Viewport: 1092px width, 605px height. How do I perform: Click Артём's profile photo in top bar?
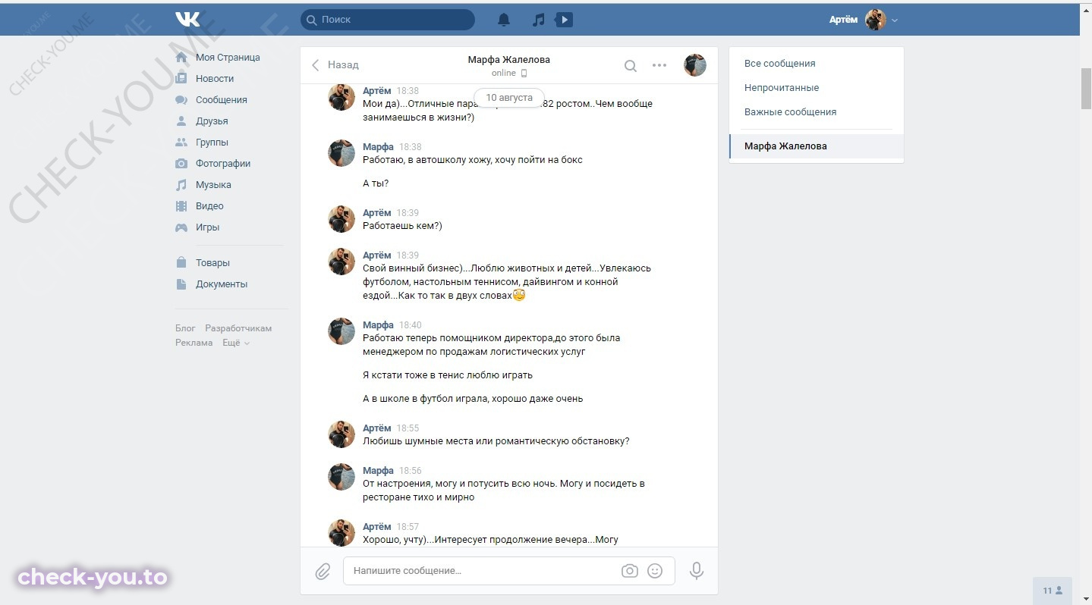point(876,20)
